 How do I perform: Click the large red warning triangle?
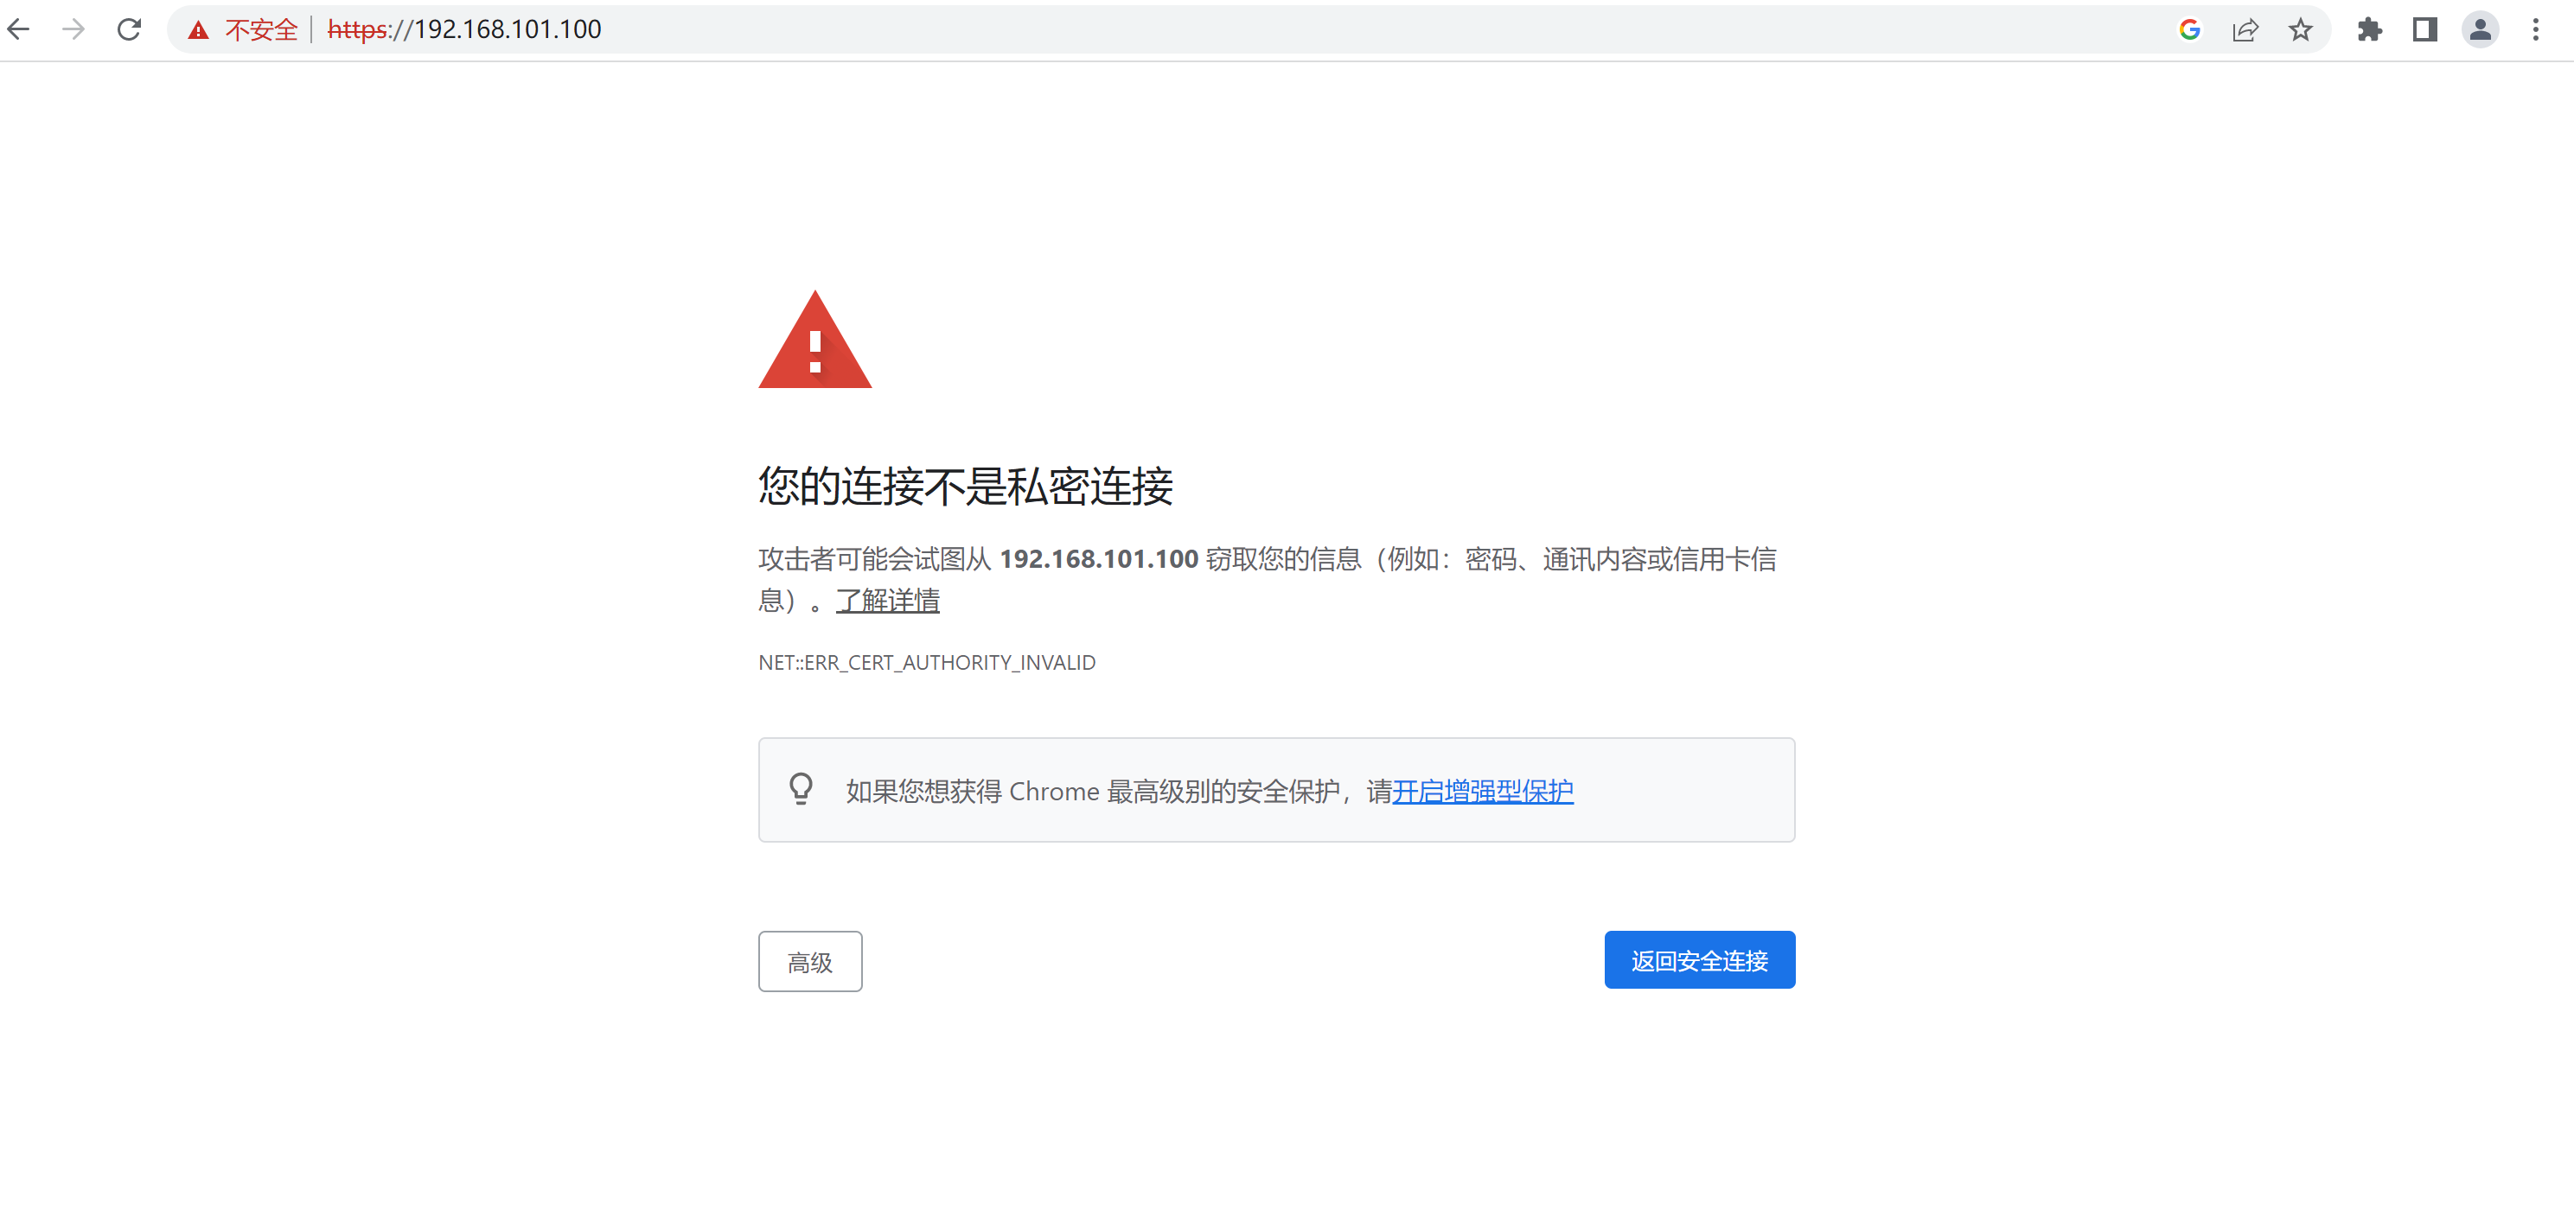coord(814,345)
